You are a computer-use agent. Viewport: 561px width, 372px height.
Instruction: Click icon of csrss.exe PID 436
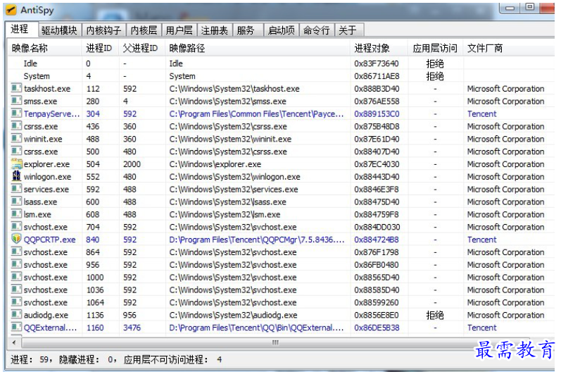click(x=16, y=125)
